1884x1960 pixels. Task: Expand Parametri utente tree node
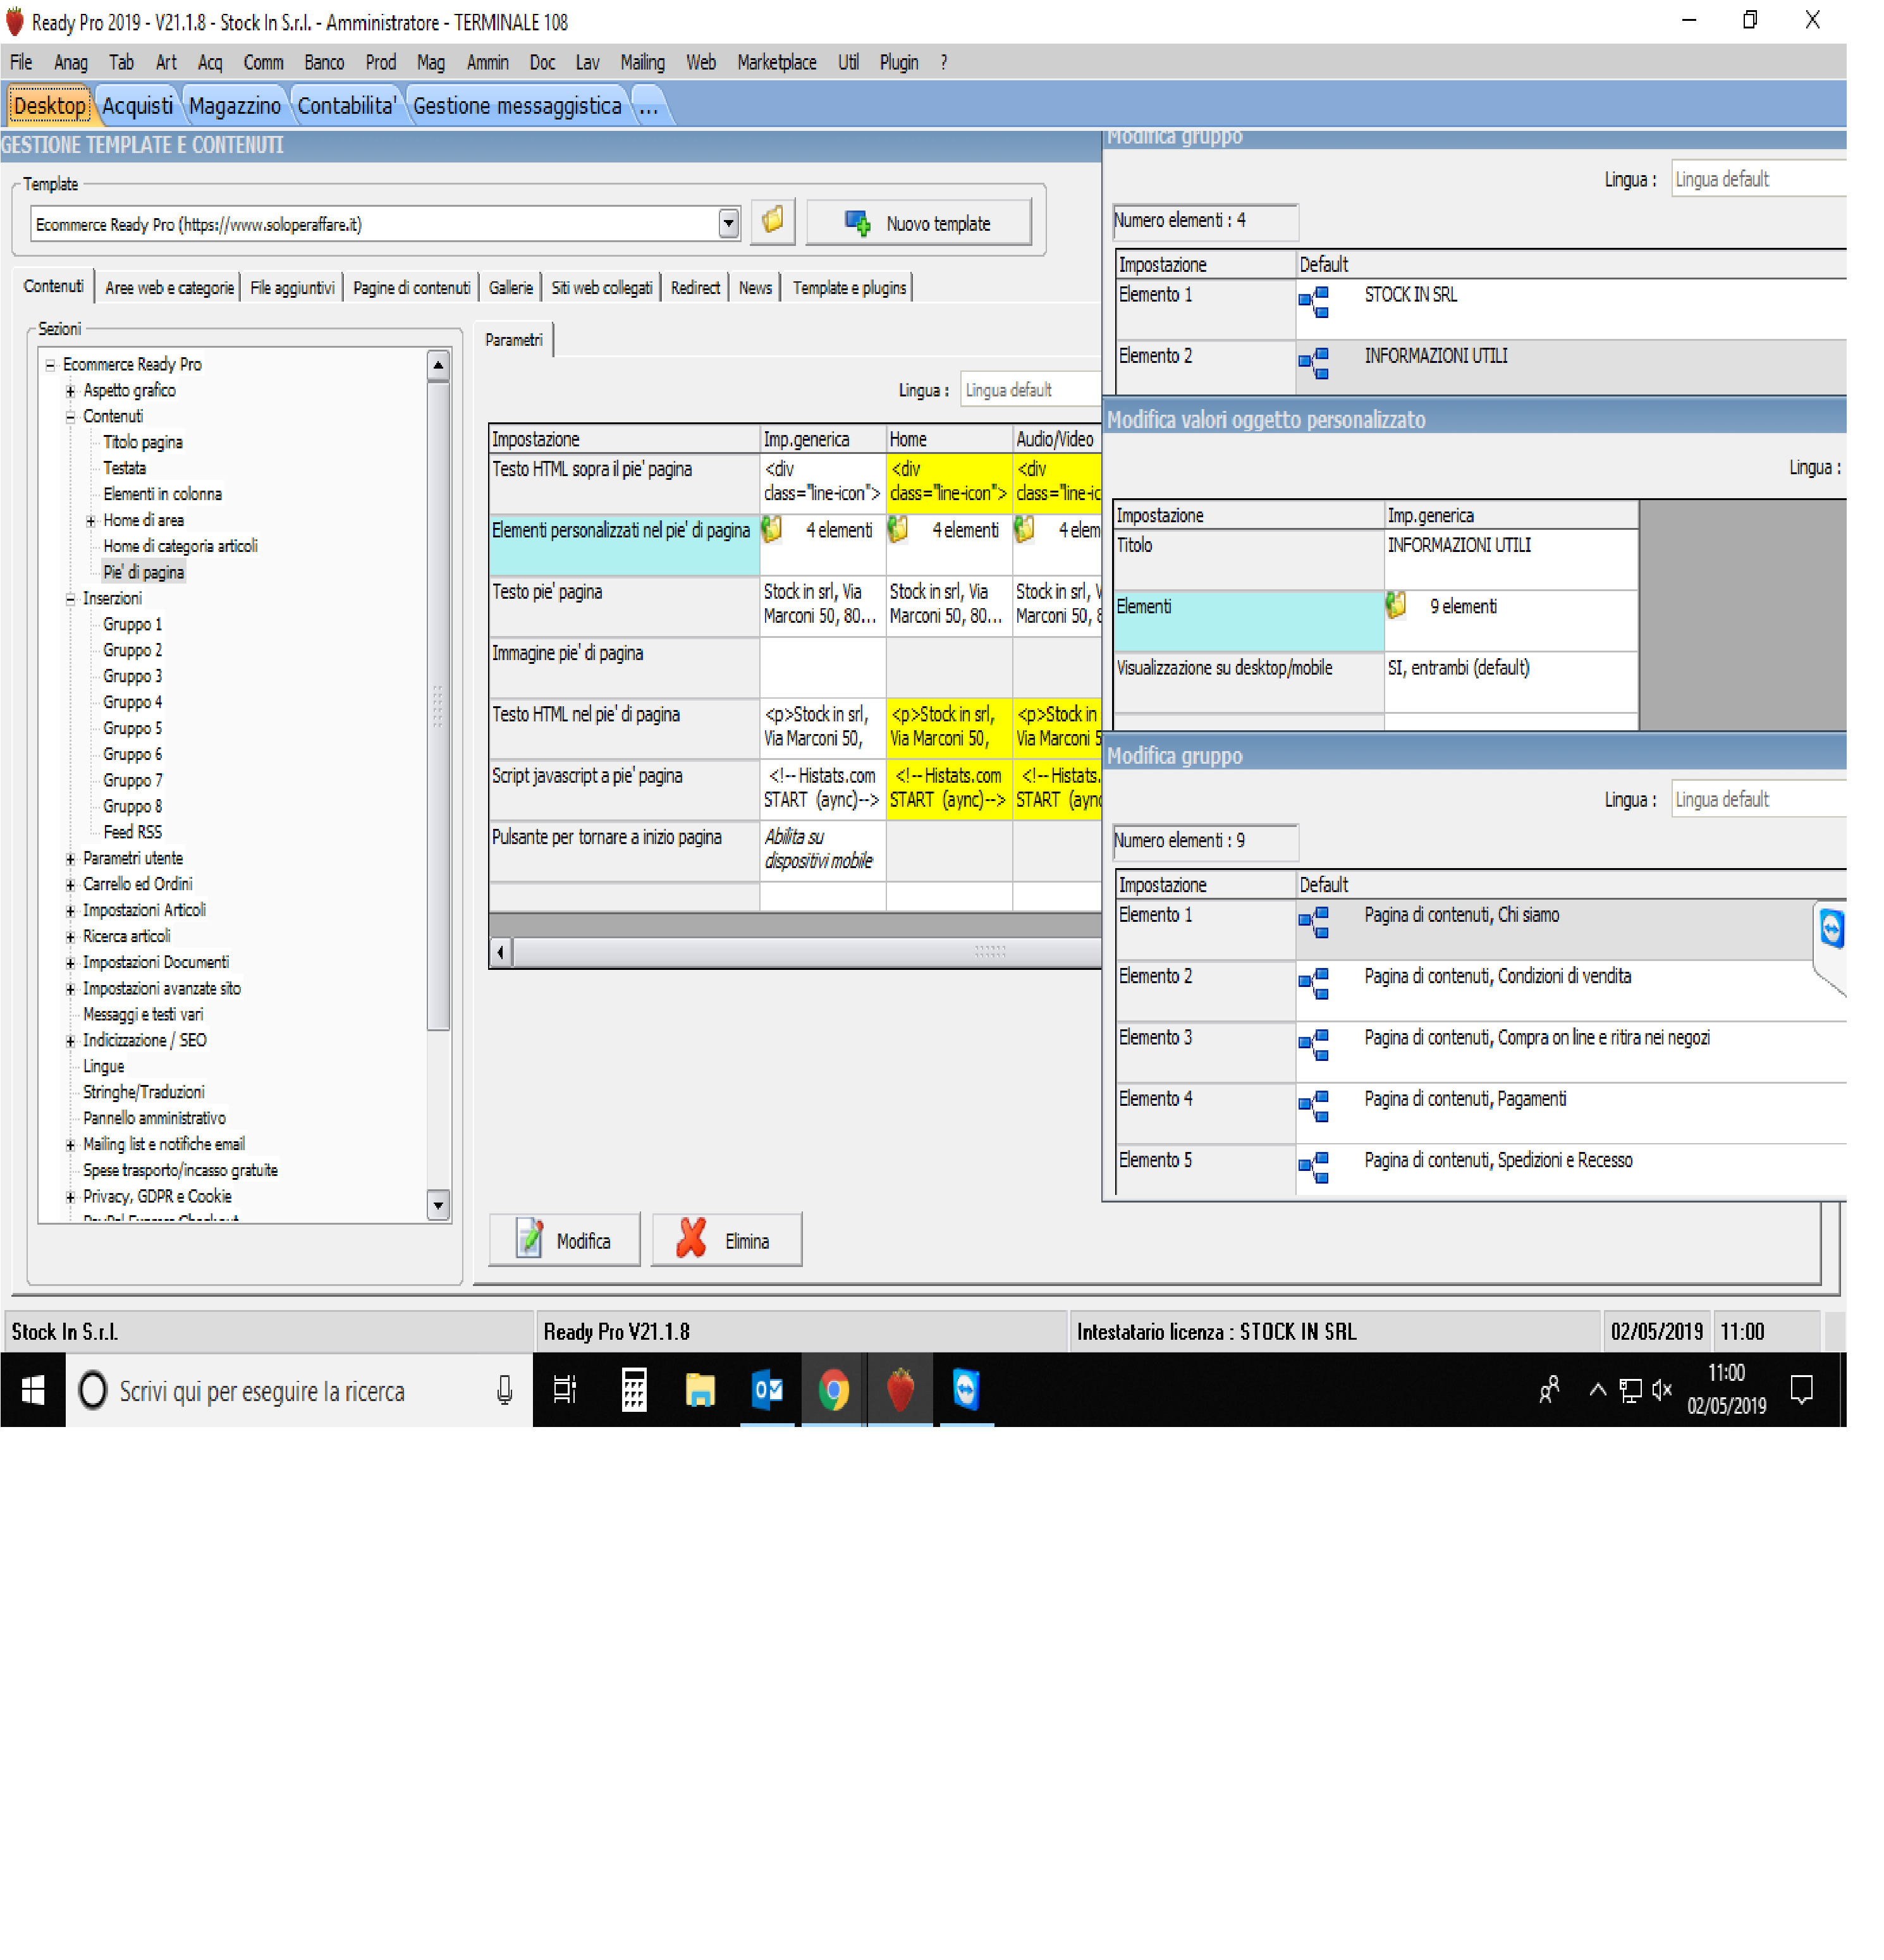70,859
